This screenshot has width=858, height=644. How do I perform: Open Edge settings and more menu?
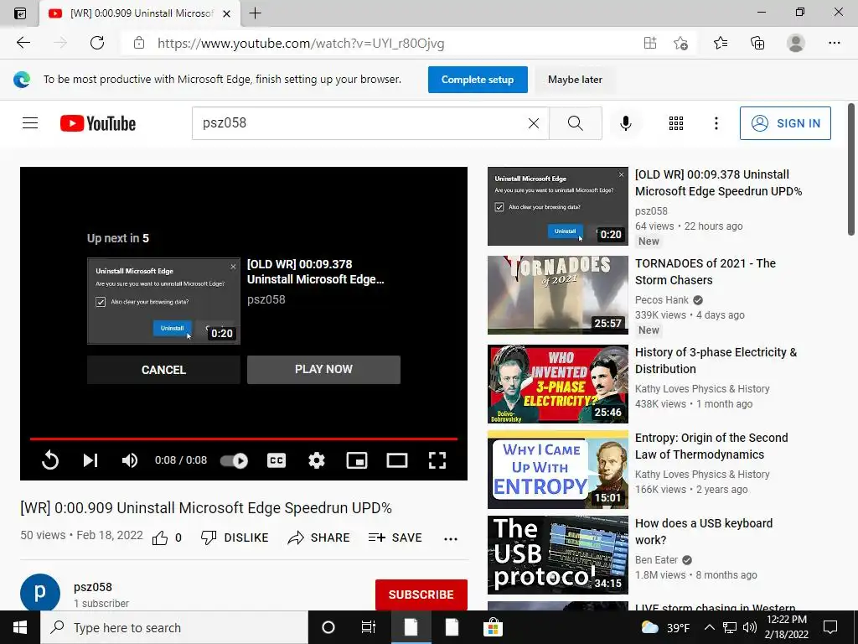pos(834,43)
